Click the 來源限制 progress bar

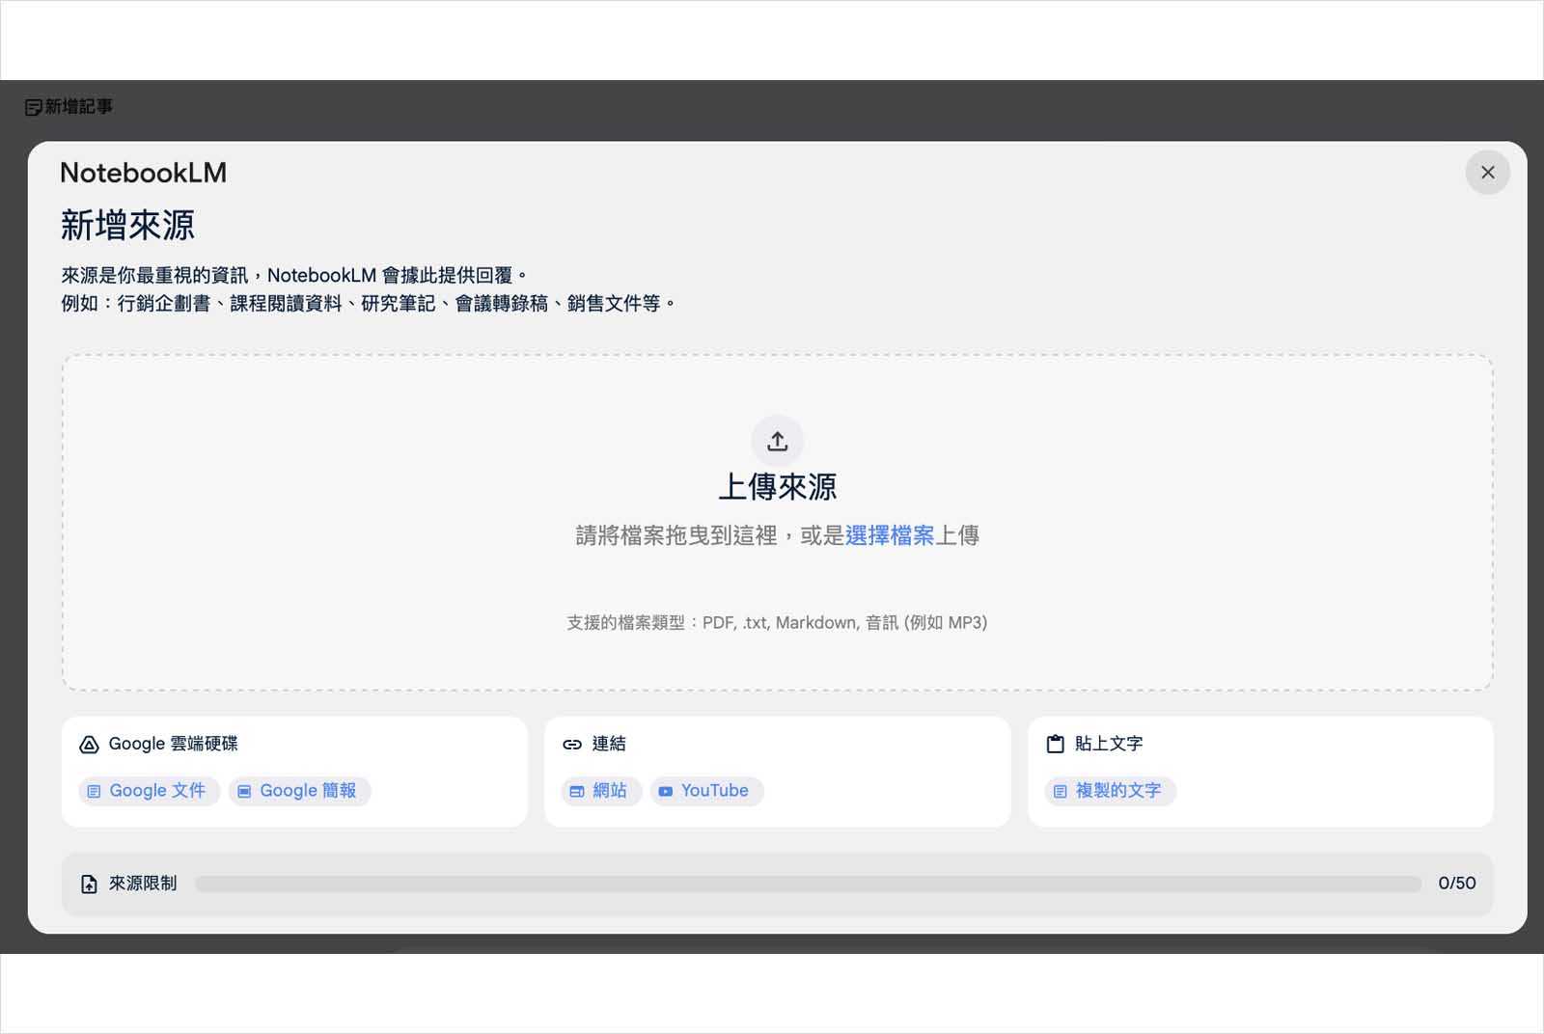pyautogui.click(x=808, y=884)
